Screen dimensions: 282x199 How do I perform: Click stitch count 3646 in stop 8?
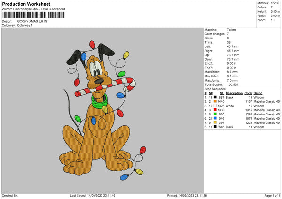point(221,127)
